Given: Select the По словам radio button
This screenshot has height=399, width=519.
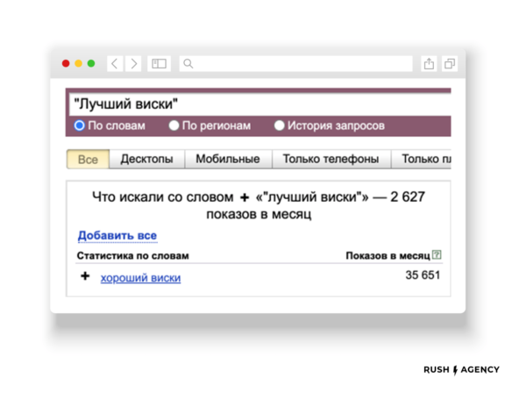Looking at the screenshot, I should (x=80, y=125).
